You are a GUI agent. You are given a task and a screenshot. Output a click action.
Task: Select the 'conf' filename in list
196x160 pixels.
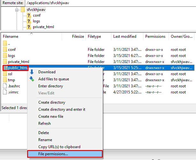pos(12,50)
